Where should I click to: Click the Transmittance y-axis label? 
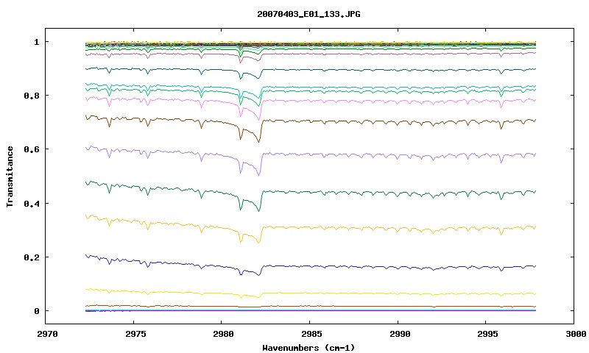click(x=10, y=176)
